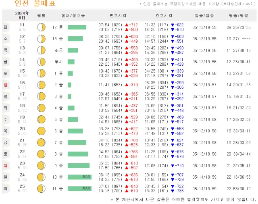258x204 pixels.
Task: Click the red Sunday (일) label for June 16
Action: pyautogui.click(x=6, y=85)
